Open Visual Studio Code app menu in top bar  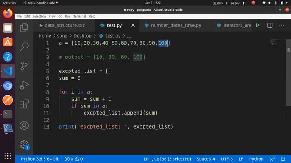pyautogui.click(x=40, y=3)
